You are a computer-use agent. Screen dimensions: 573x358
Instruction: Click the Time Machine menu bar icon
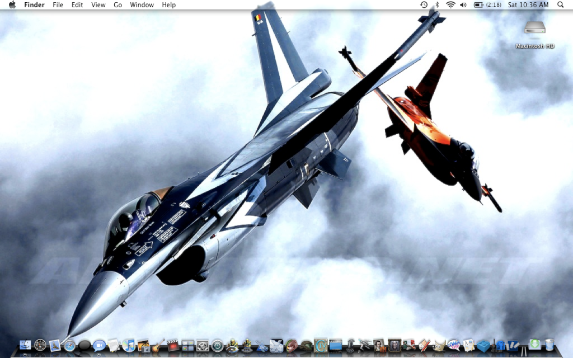pyautogui.click(x=424, y=4)
